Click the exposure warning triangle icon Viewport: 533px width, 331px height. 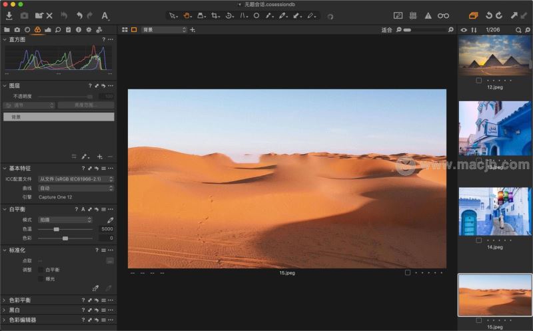click(x=428, y=15)
